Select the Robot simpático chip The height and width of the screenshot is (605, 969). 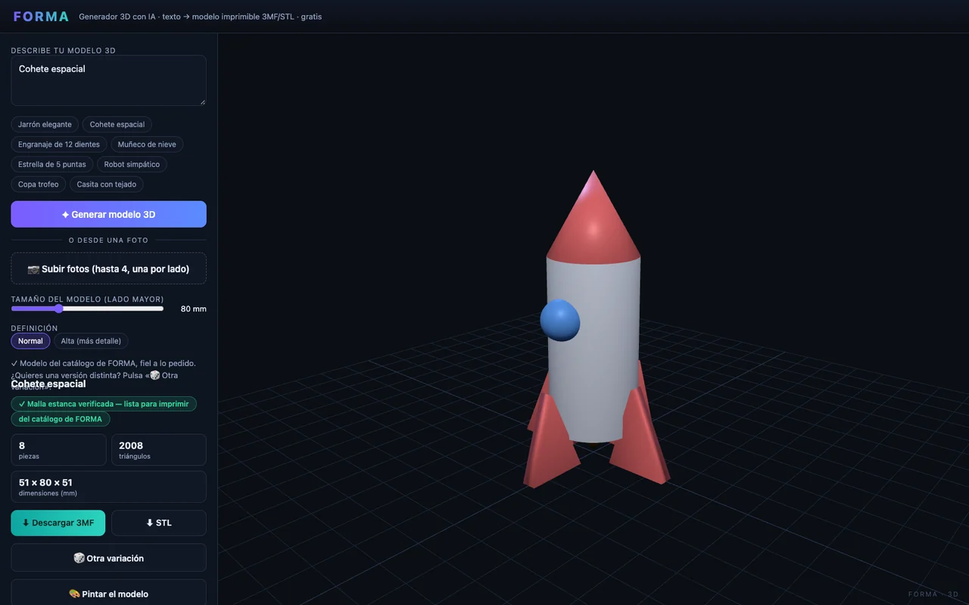coord(132,164)
